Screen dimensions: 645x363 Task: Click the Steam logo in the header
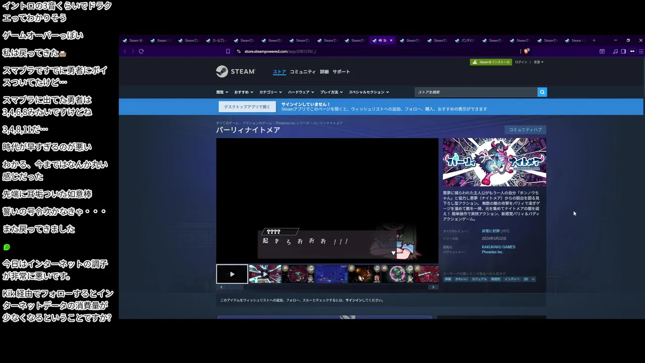(x=235, y=72)
